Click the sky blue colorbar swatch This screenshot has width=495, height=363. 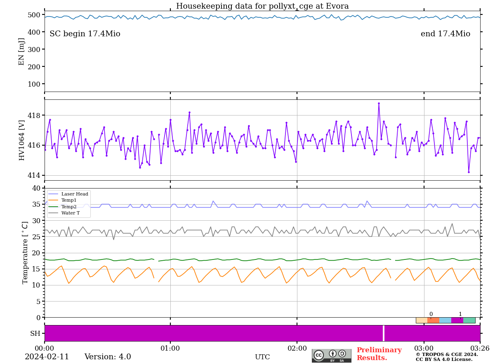point(445,320)
